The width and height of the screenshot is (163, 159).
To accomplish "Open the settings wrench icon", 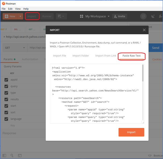I will pyautogui.click(x=161, y=16).
